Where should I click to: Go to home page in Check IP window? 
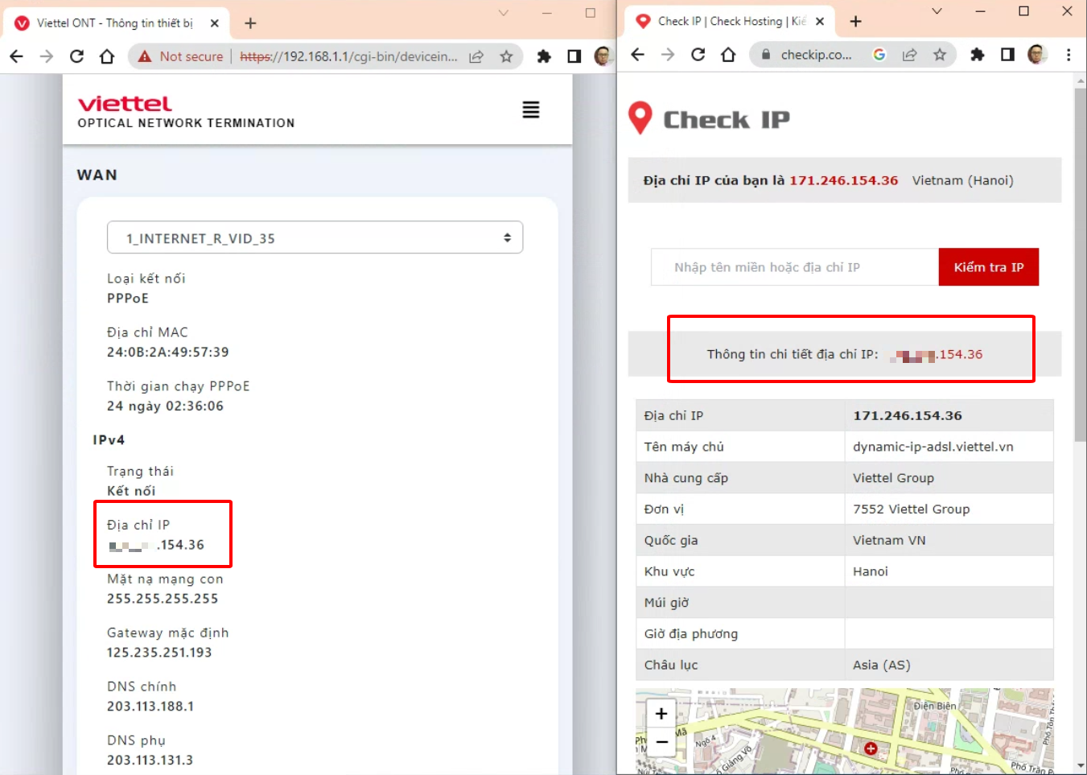click(728, 55)
